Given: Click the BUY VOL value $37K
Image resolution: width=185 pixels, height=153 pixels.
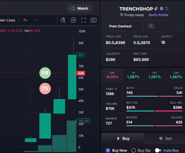Looking at the screenshot, I should click(x=131, y=107).
